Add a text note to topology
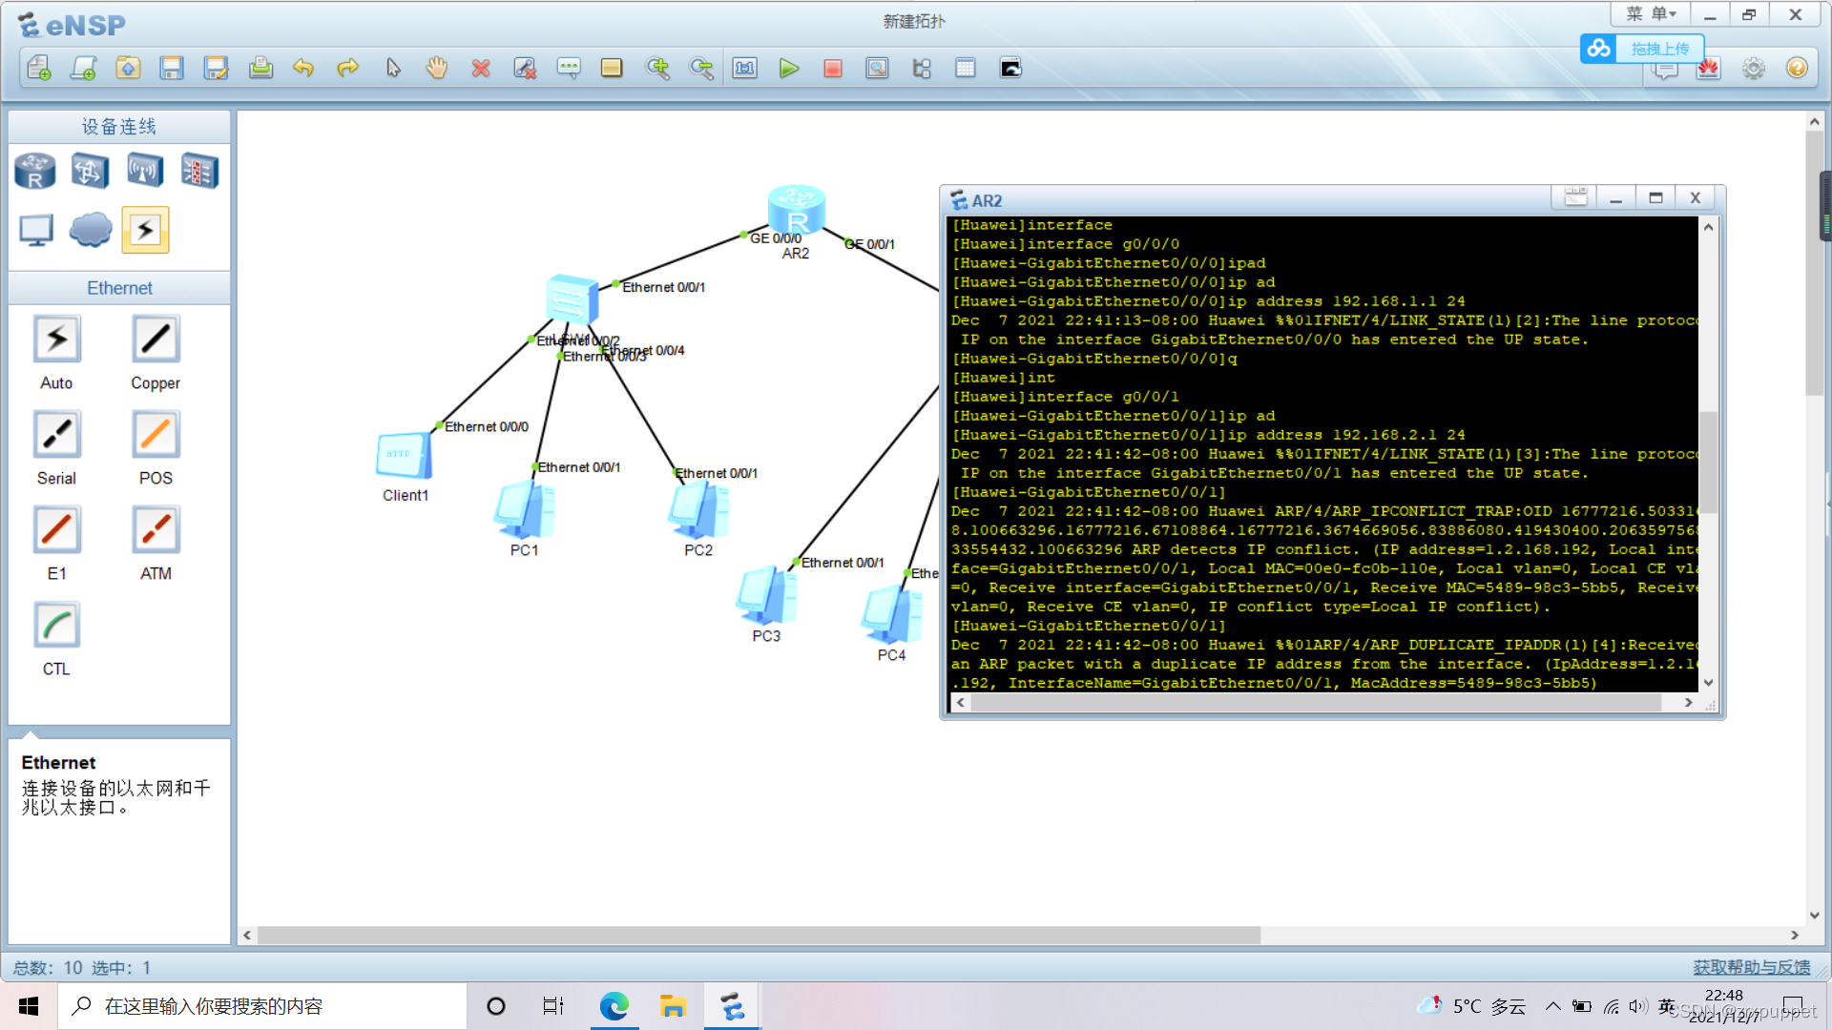Image resolution: width=1832 pixels, height=1030 pixels. [569, 68]
